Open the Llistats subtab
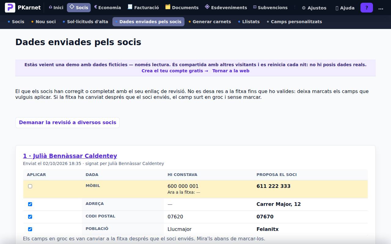 pos(249,22)
